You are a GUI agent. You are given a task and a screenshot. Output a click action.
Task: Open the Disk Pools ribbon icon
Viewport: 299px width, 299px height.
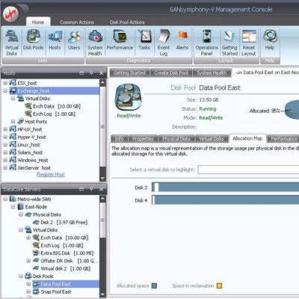click(33, 40)
